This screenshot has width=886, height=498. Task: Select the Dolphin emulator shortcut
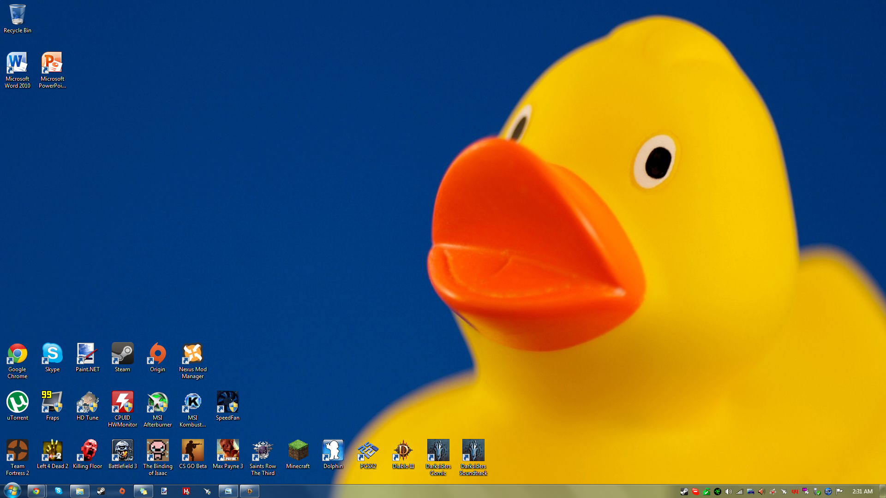pyautogui.click(x=333, y=451)
